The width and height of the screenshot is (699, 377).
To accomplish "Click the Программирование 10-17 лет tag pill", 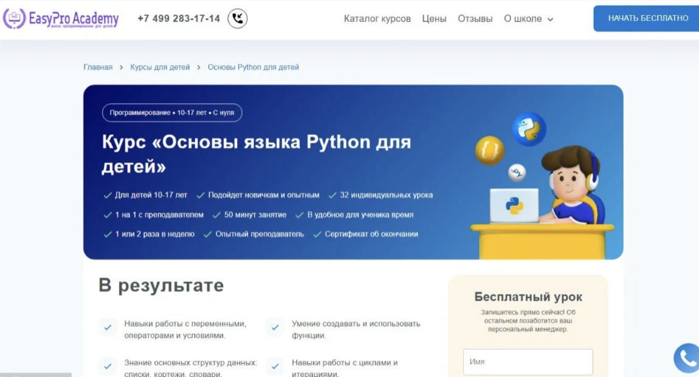I will (x=172, y=112).
